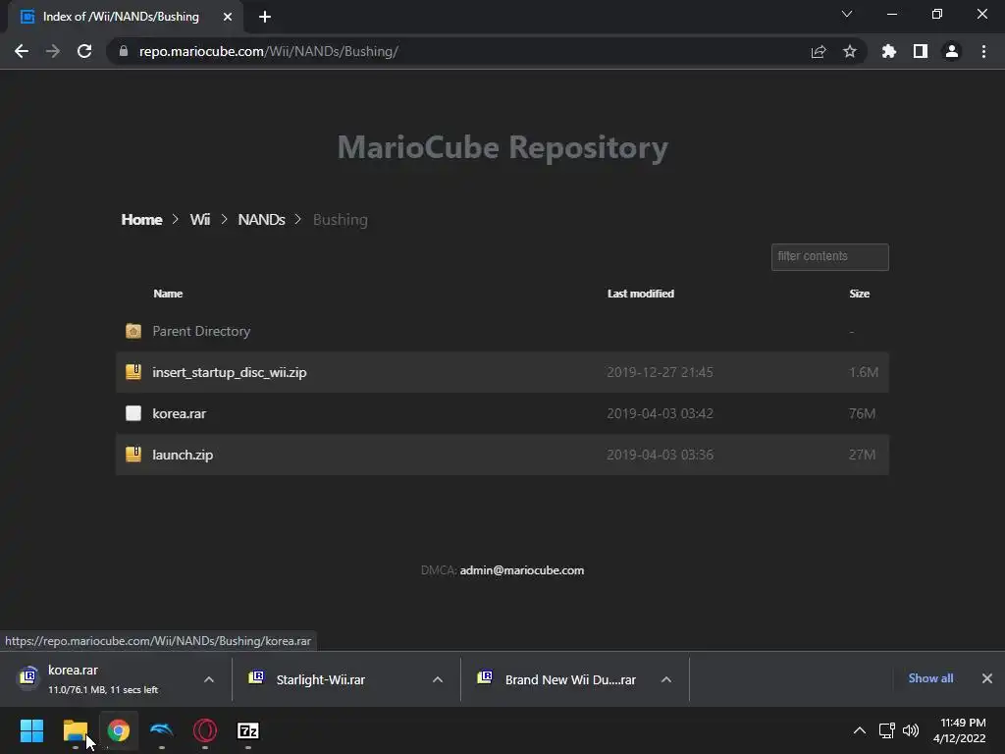Expand Brand New Wii Du....rar options chevron
Viewport: 1005px width, 754px height.
[x=666, y=679]
